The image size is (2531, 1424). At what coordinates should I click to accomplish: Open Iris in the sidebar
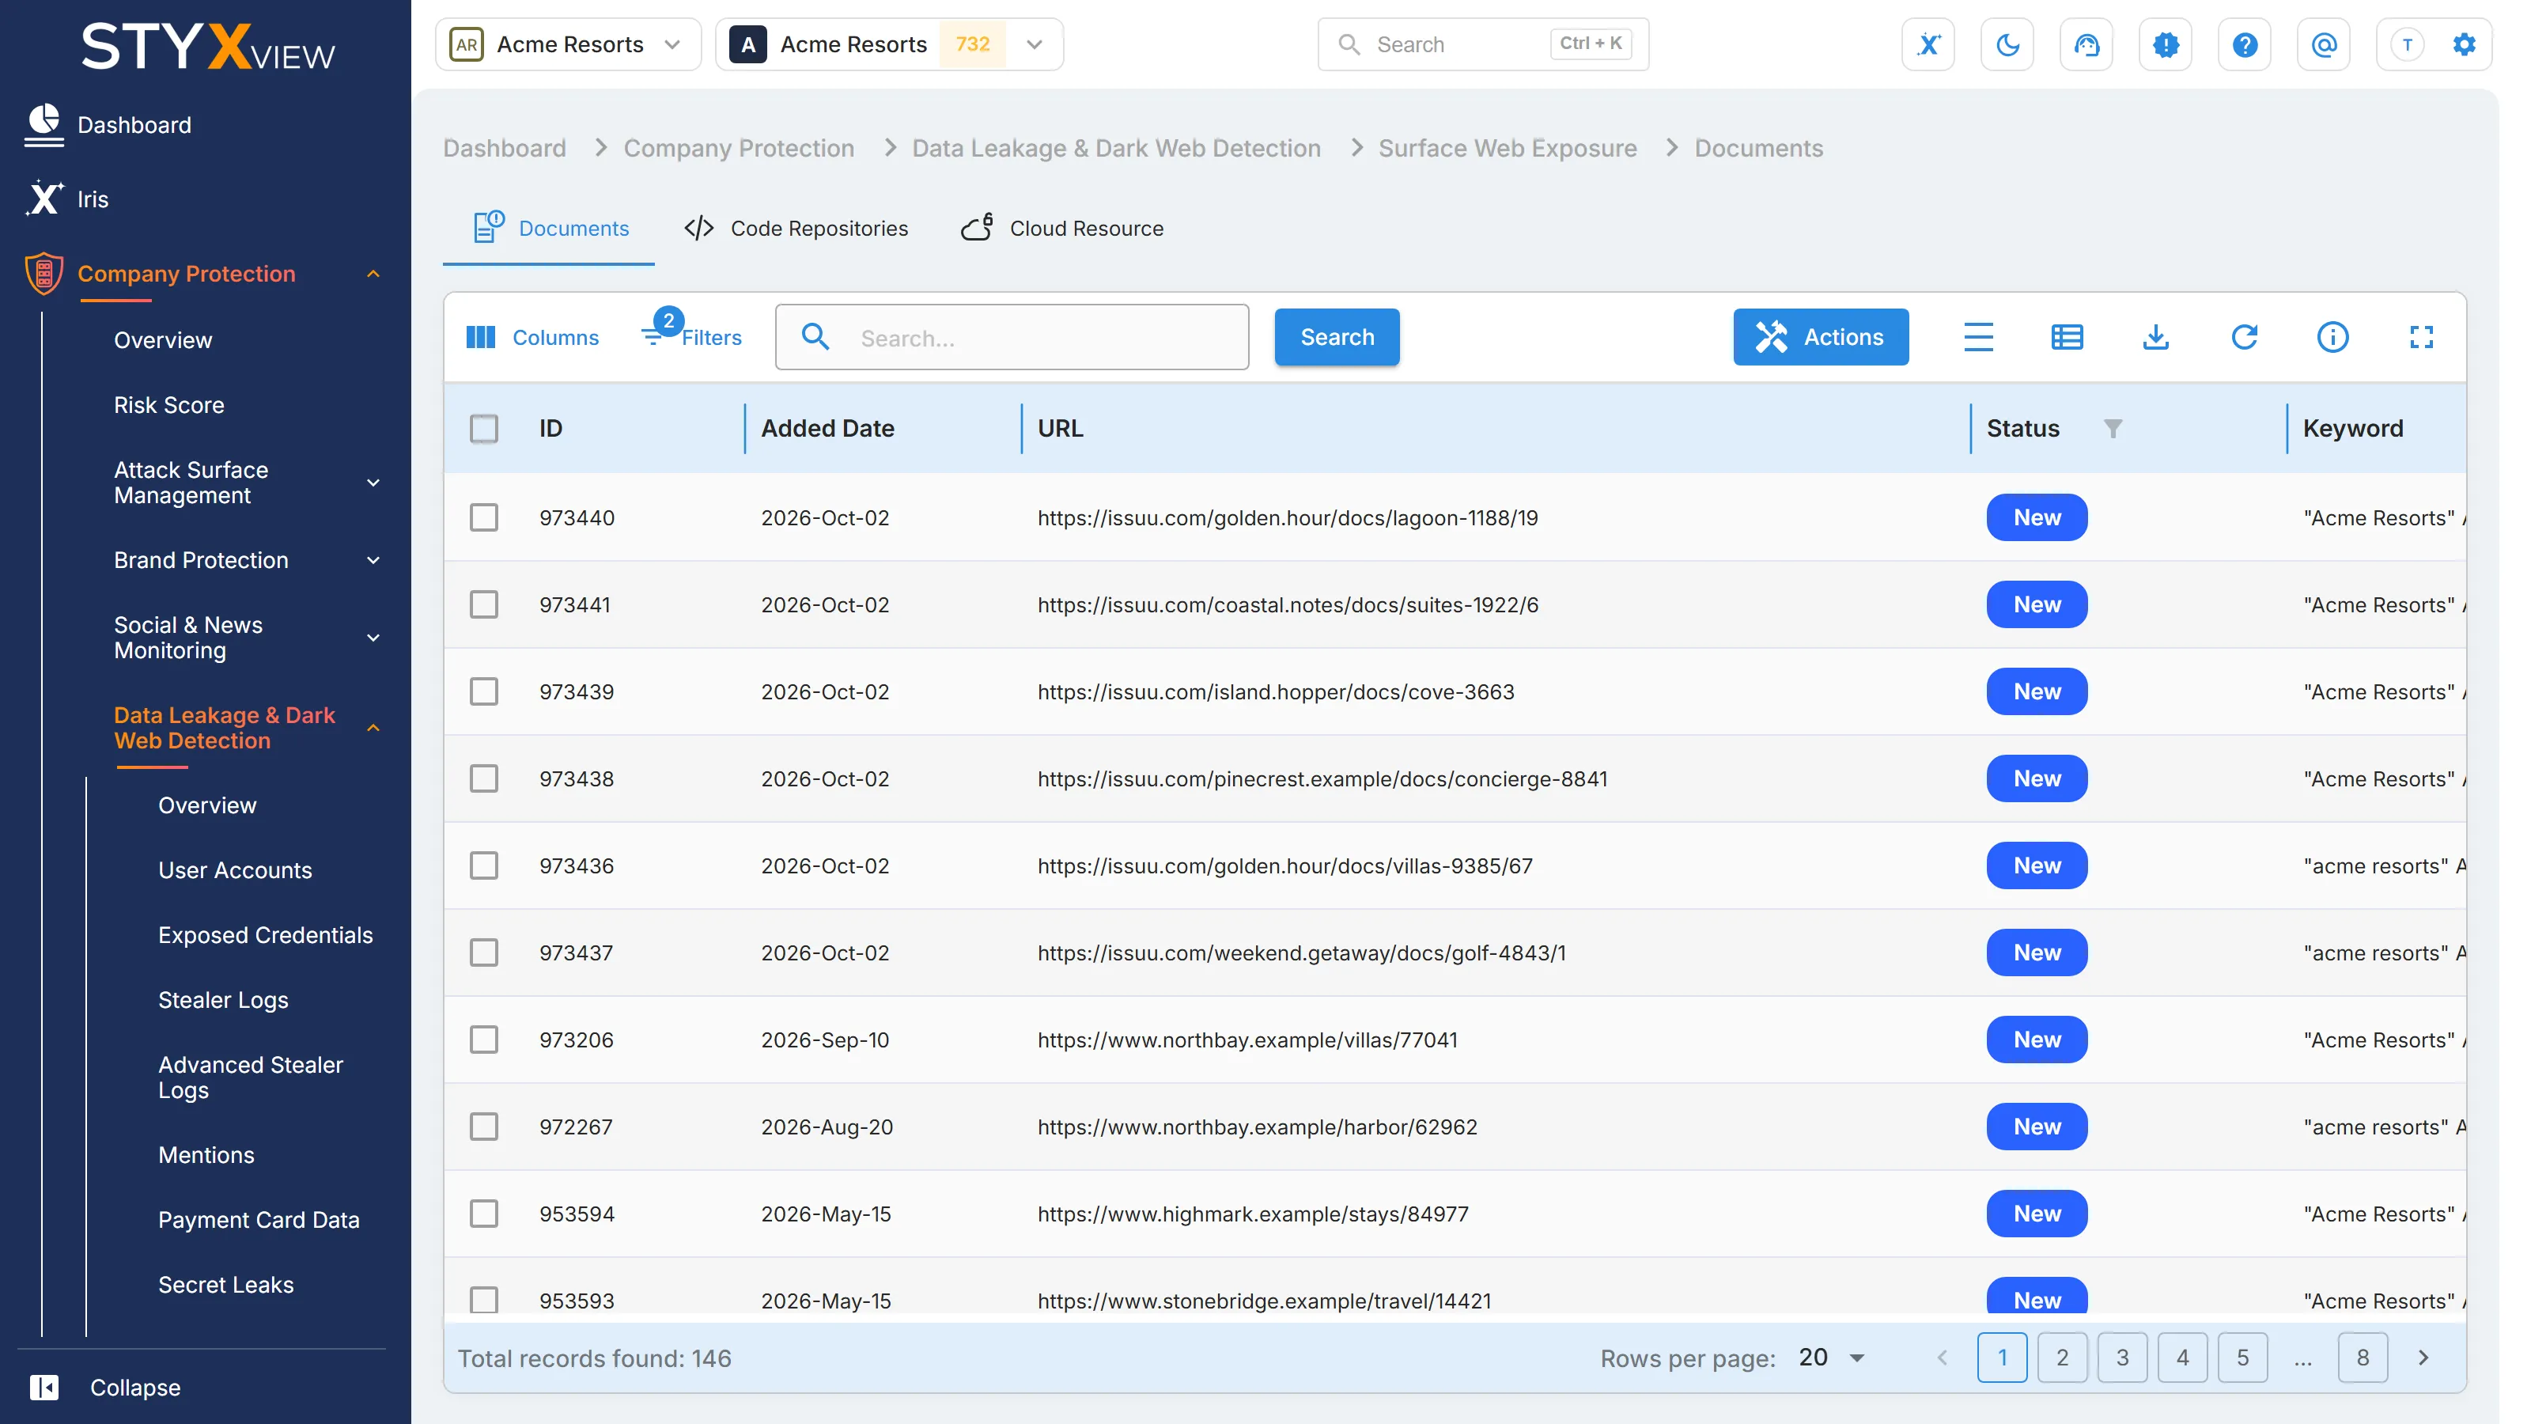[x=93, y=199]
